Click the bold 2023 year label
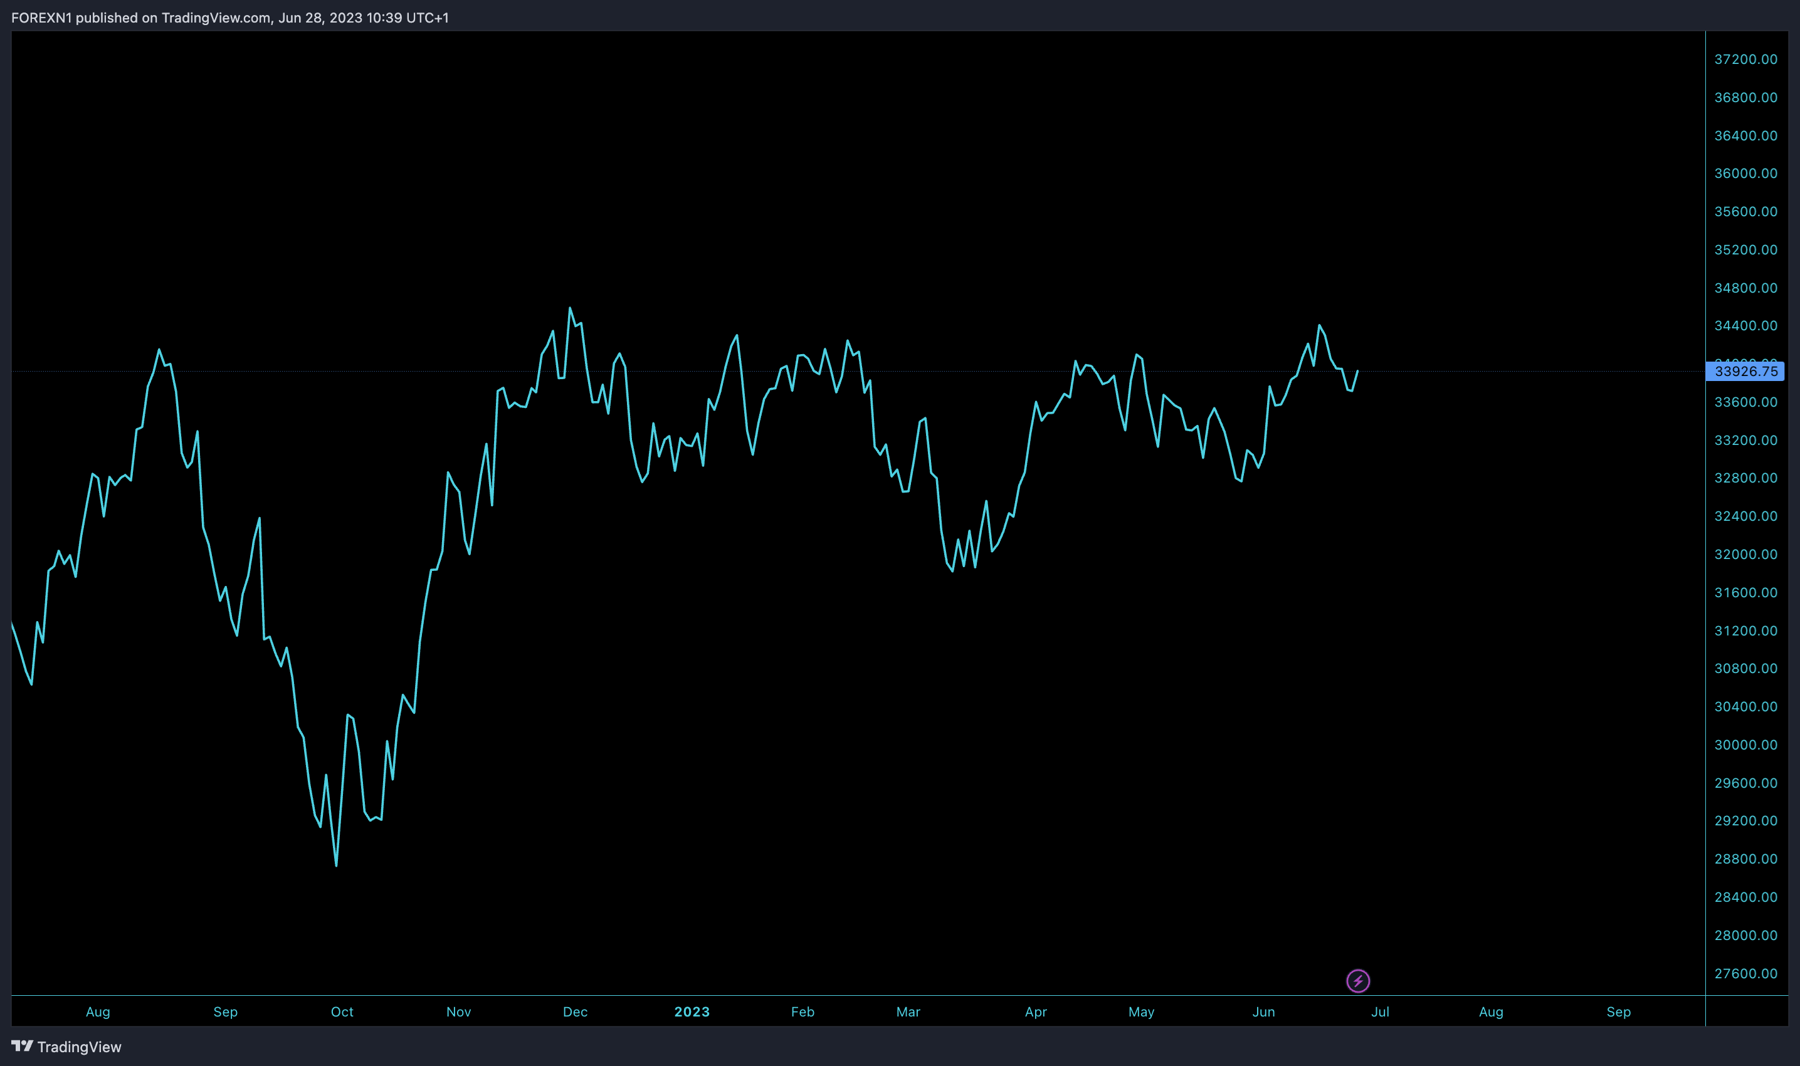The image size is (1800, 1066). tap(692, 1012)
